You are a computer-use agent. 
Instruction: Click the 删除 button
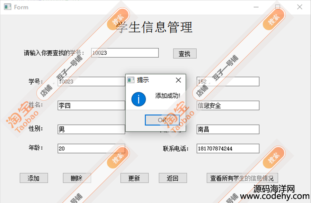click(77, 178)
